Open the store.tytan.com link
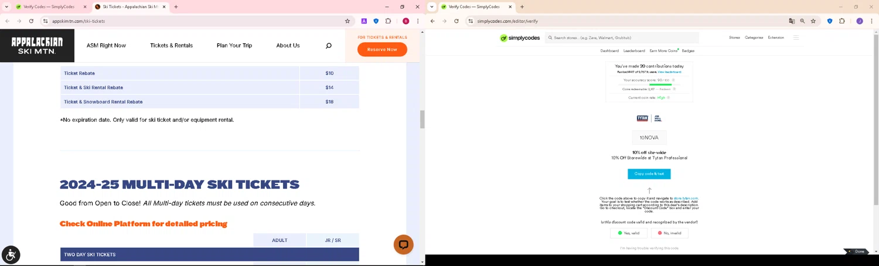This screenshot has height=266, width=879. coord(686,199)
